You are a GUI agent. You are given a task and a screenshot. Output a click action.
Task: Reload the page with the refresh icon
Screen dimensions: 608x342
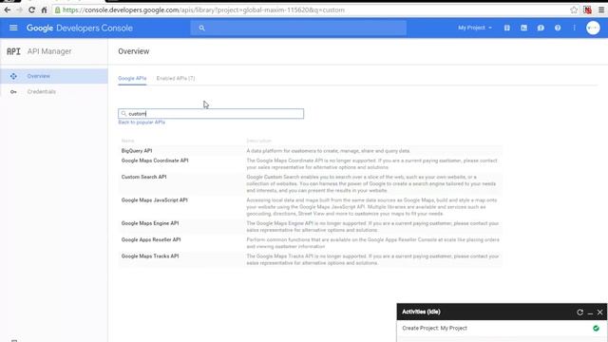31,10
